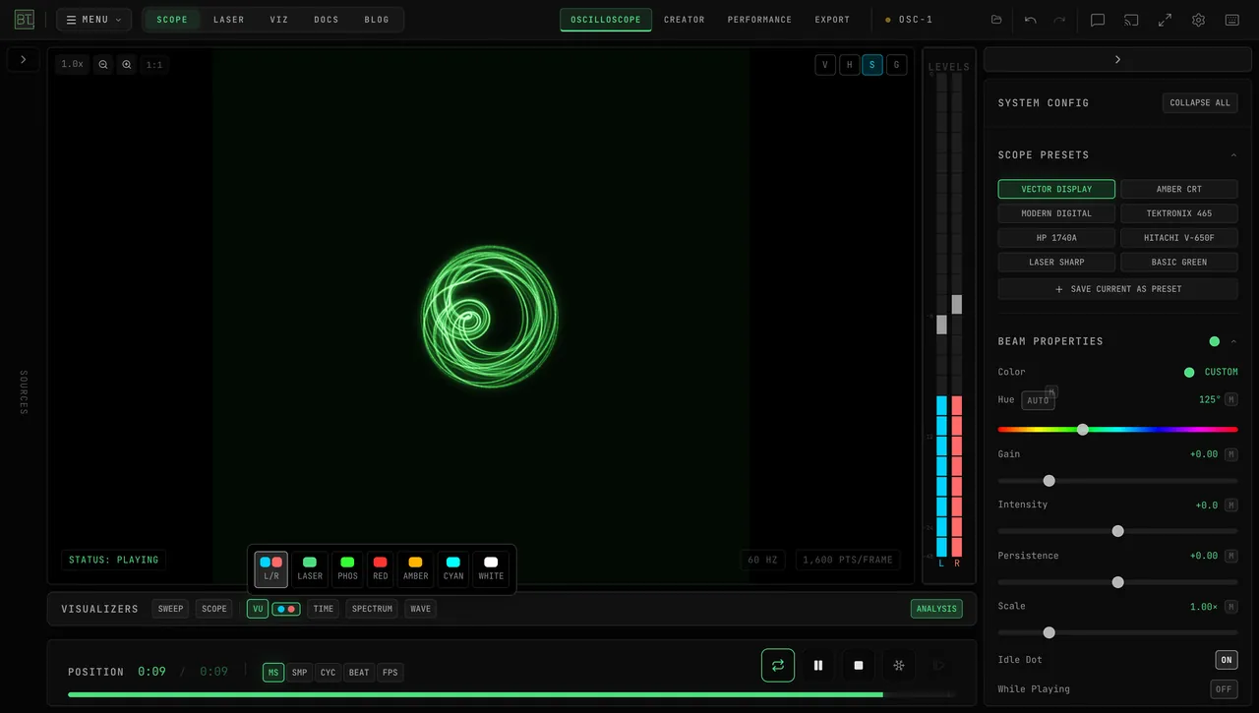
Task: Reset zoom with the 1:1 button
Action: click(x=154, y=64)
